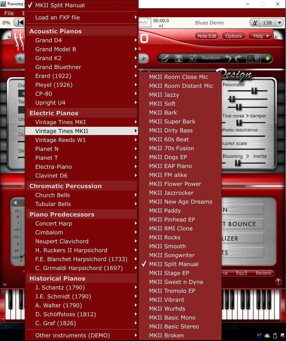Click the velocity panel back arrow
Image resolution: width=286 pixels, height=341 pixels.
click(x=15, y=203)
